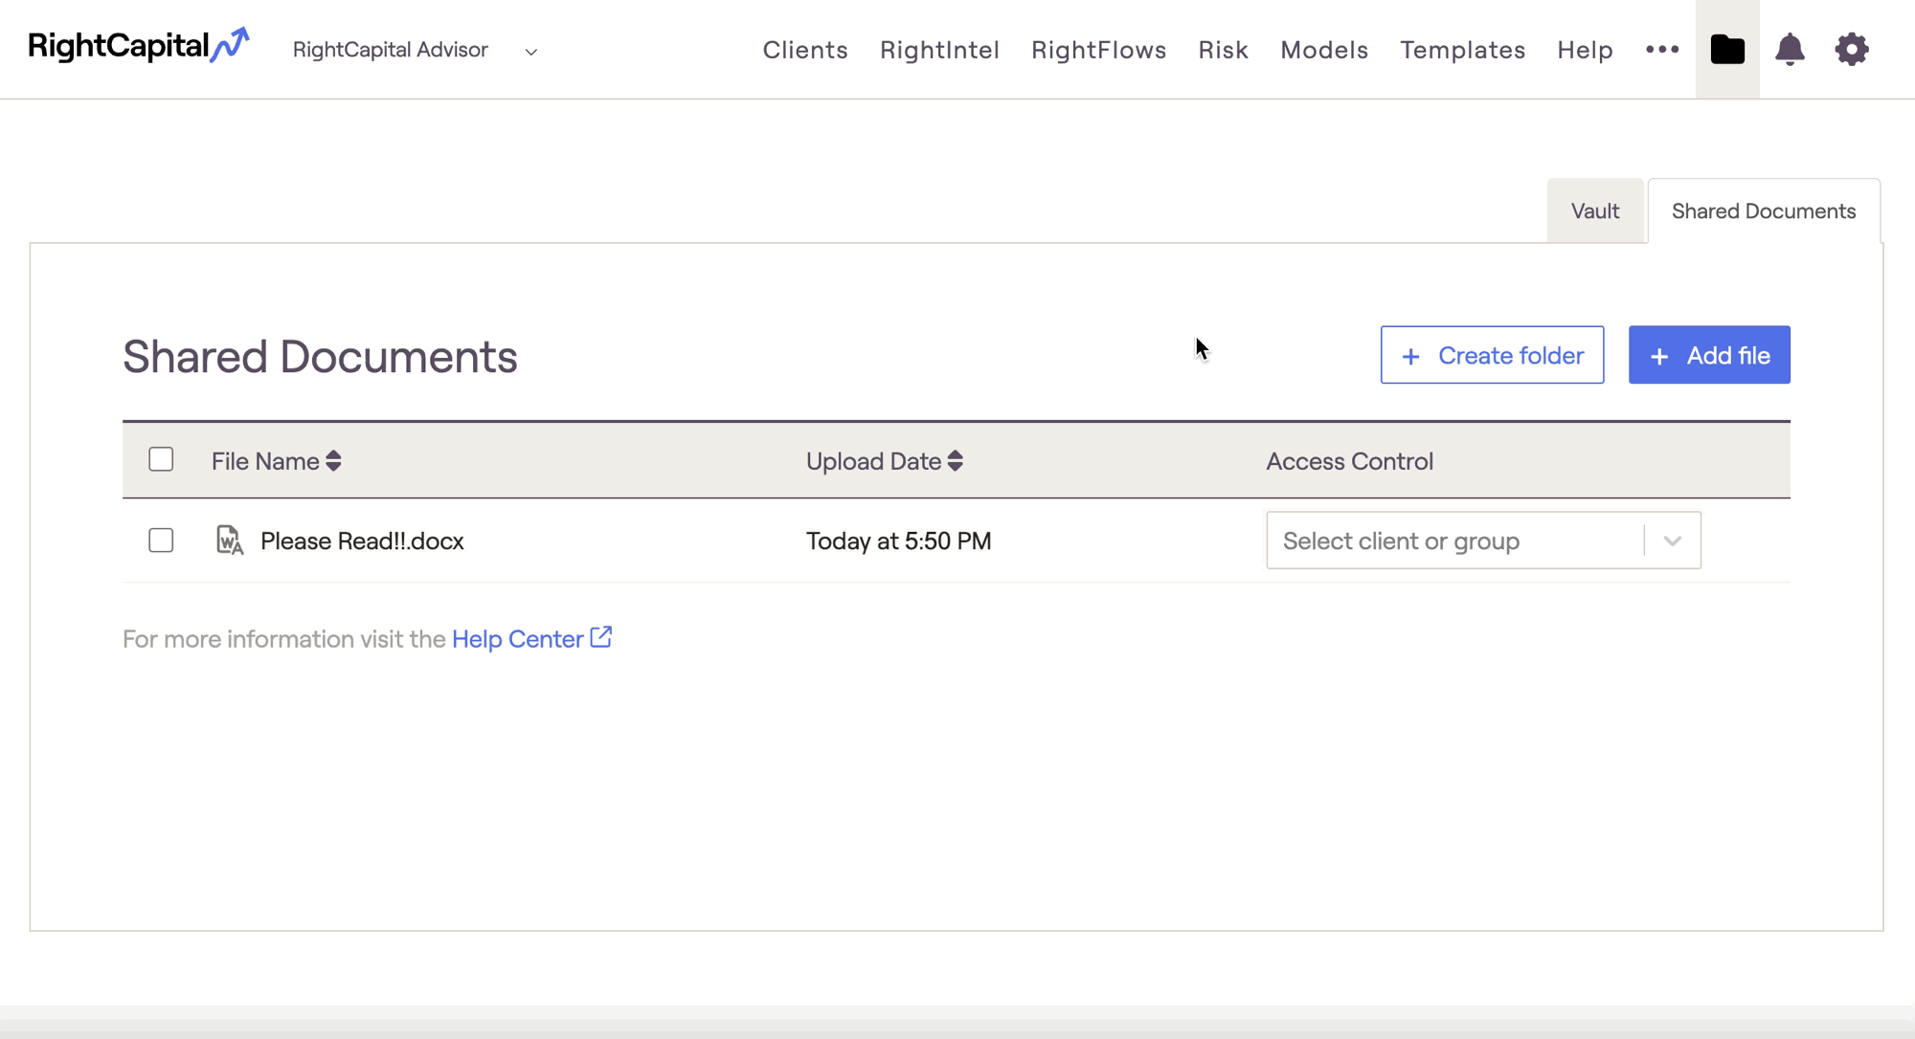The width and height of the screenshot is (1915, 1039).
Task: Open the Help Center link
Action: click(517, 639)
